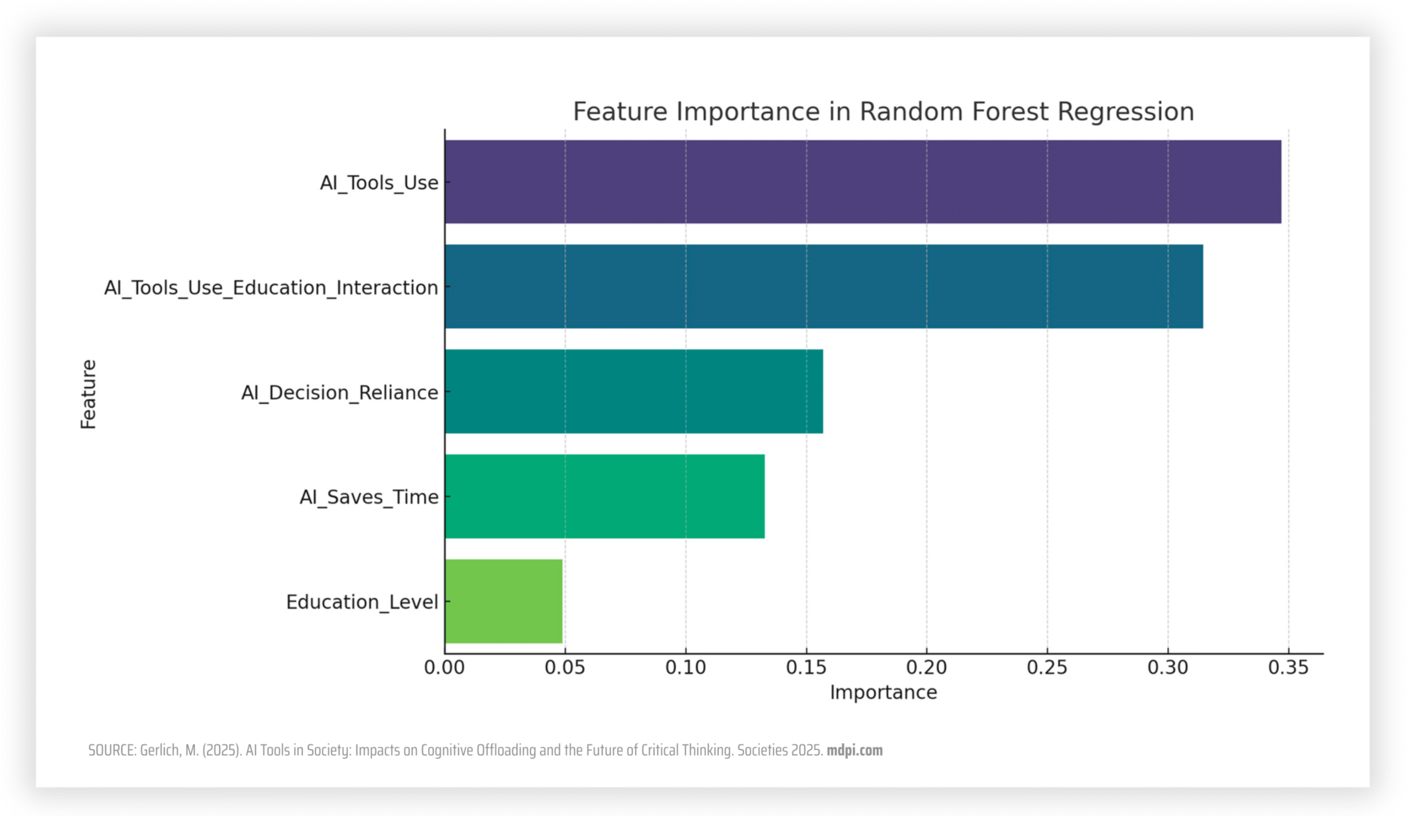Viewport: 1408px width, 816px height.
Task: Click the Importance x-axis title
Action: click(x=883, y=693)
